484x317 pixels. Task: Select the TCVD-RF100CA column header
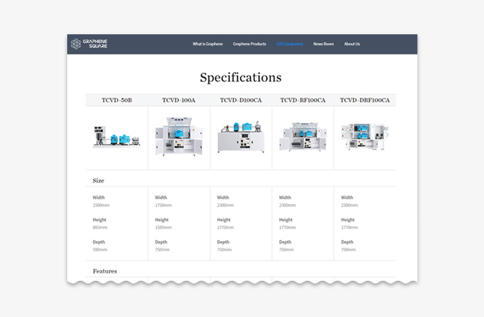click(x=302, y=100)
